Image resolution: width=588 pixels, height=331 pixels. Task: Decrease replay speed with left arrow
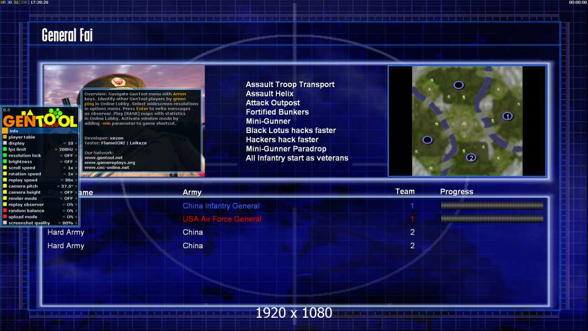pos(62,180)
